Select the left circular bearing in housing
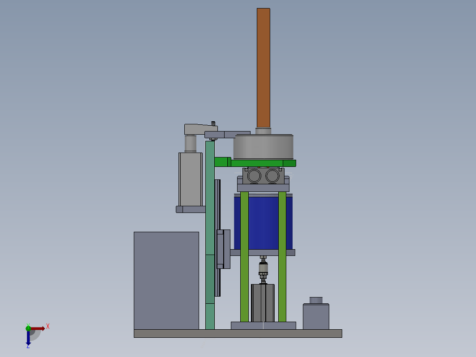Screen dimensions: 476x357 click(x=254, y=176)
